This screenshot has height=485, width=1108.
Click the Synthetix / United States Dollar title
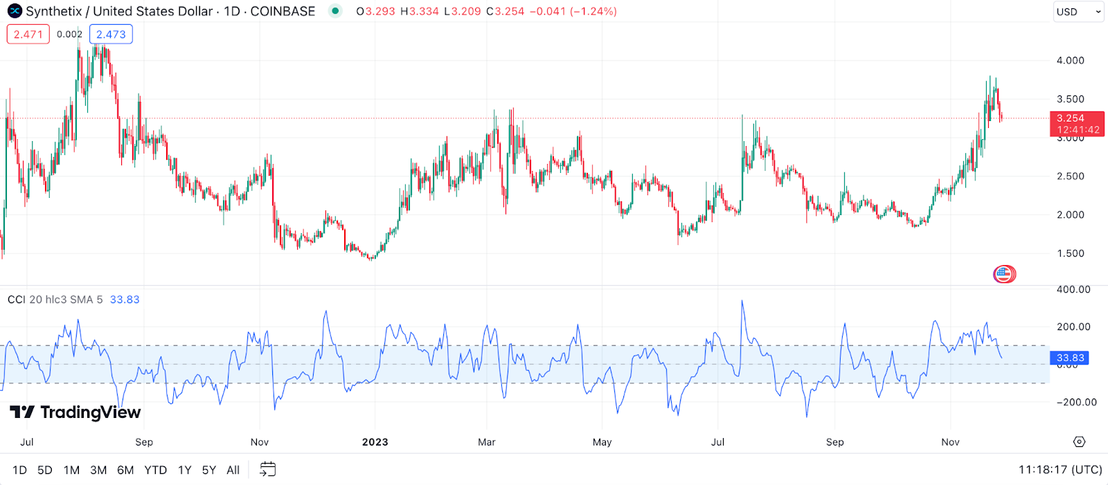[x=119, y=11]
